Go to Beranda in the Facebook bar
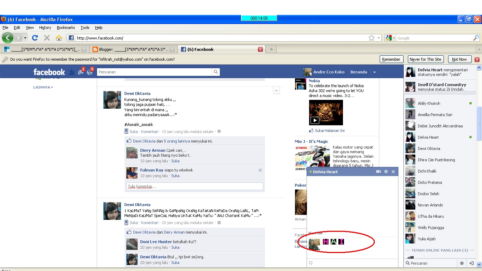The height and width of the screenshot is (271, 482). (359, 72)
